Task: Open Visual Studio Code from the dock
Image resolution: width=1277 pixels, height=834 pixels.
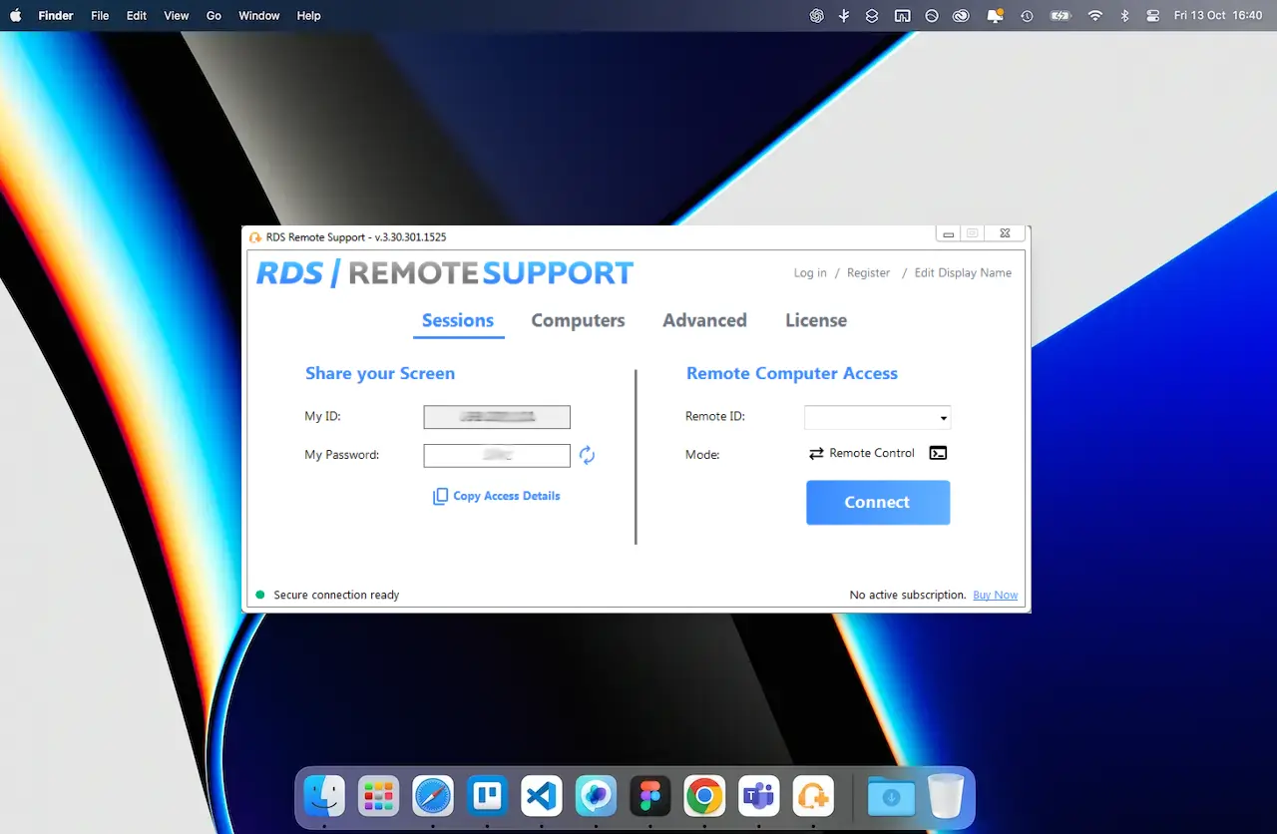Action: [x=541, y=796]
